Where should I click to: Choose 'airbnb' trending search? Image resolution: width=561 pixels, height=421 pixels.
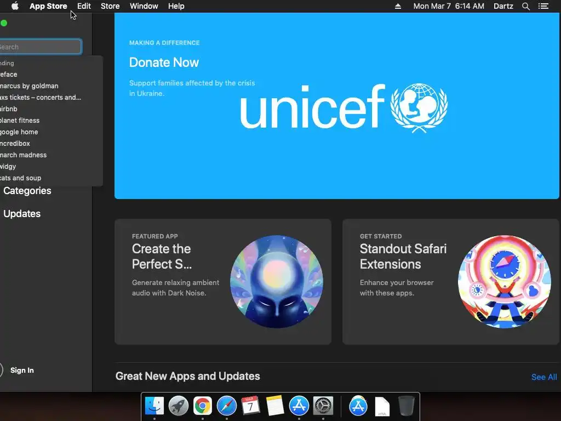coord(9,109)
